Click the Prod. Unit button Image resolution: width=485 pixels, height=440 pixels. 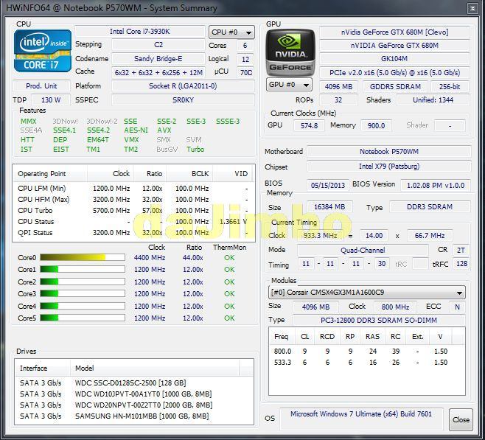pyautogui.click(x=41, y=86)
